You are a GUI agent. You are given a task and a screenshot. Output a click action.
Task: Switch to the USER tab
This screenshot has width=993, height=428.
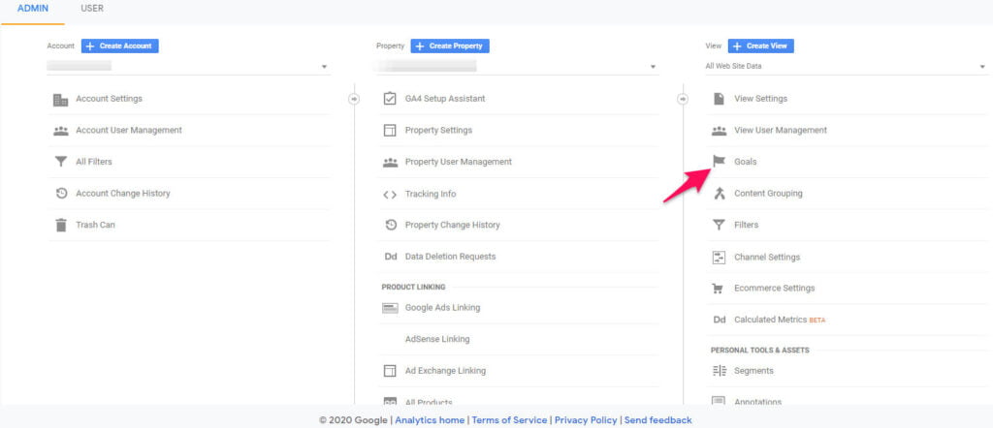pos(92,9)
